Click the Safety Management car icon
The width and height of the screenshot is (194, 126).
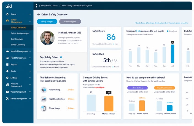point(7,21)
